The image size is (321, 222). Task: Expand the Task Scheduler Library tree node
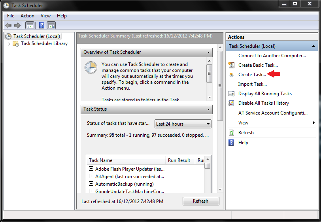9,44
